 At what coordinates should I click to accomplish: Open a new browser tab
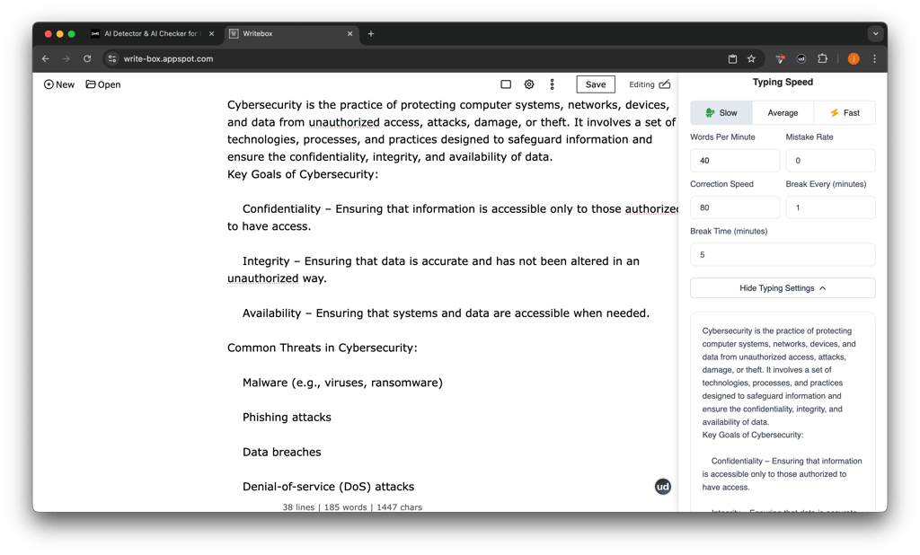pos(371,33)
